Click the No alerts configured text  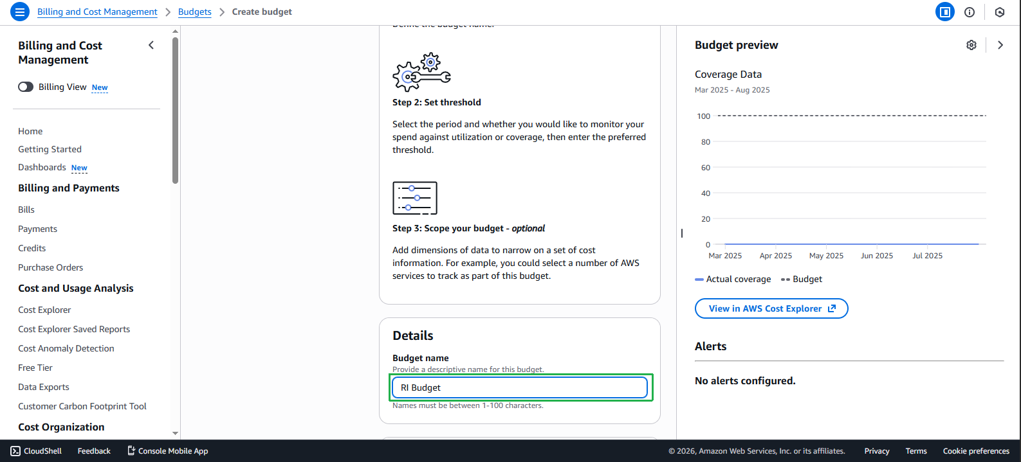pyautogui.click(x=745, y=381)
